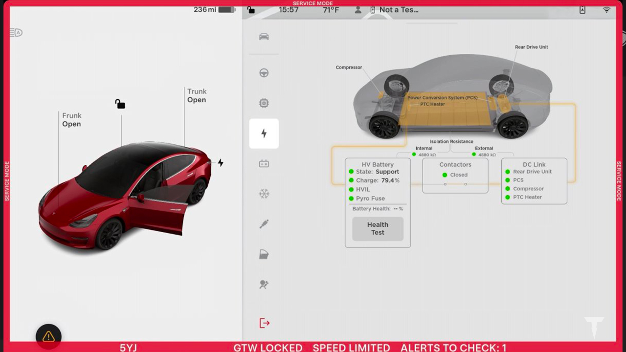Select the steering wheel sidebar icon

(x=264, y=73)
